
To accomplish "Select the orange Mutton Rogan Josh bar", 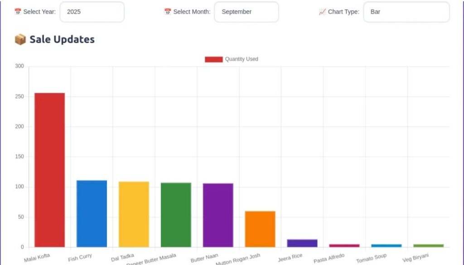I will 260,229.
